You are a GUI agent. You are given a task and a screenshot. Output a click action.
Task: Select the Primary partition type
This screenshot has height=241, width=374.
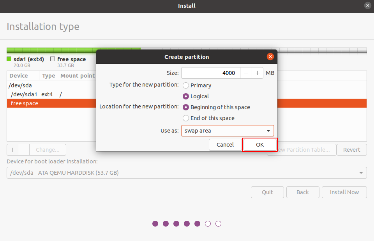pos(186,85)
